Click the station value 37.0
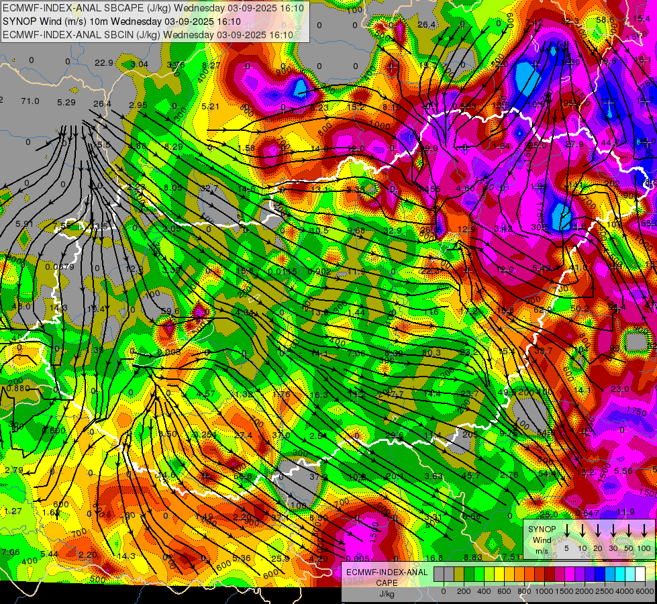Viewport: 657px width, 604px height. click(x=281, y=435)
